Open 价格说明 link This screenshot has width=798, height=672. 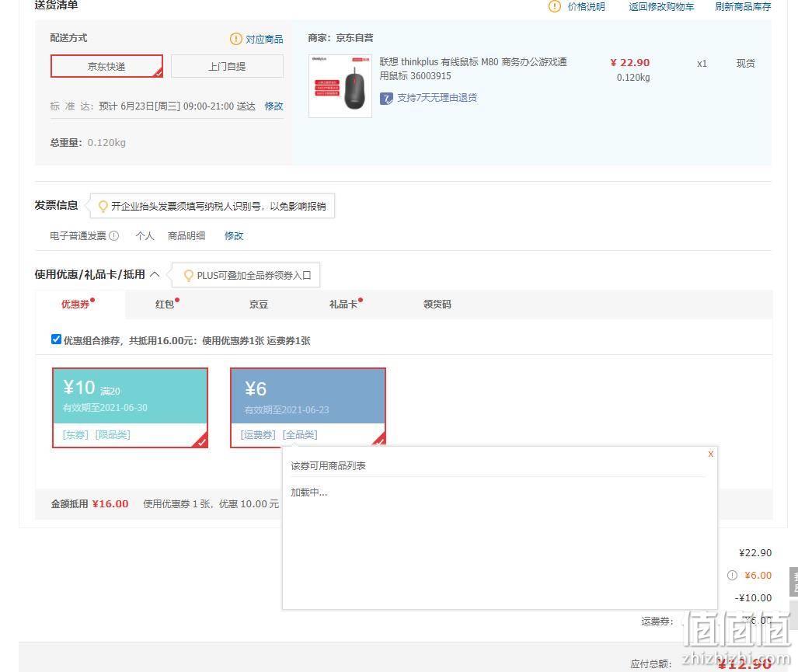point(587,7)
